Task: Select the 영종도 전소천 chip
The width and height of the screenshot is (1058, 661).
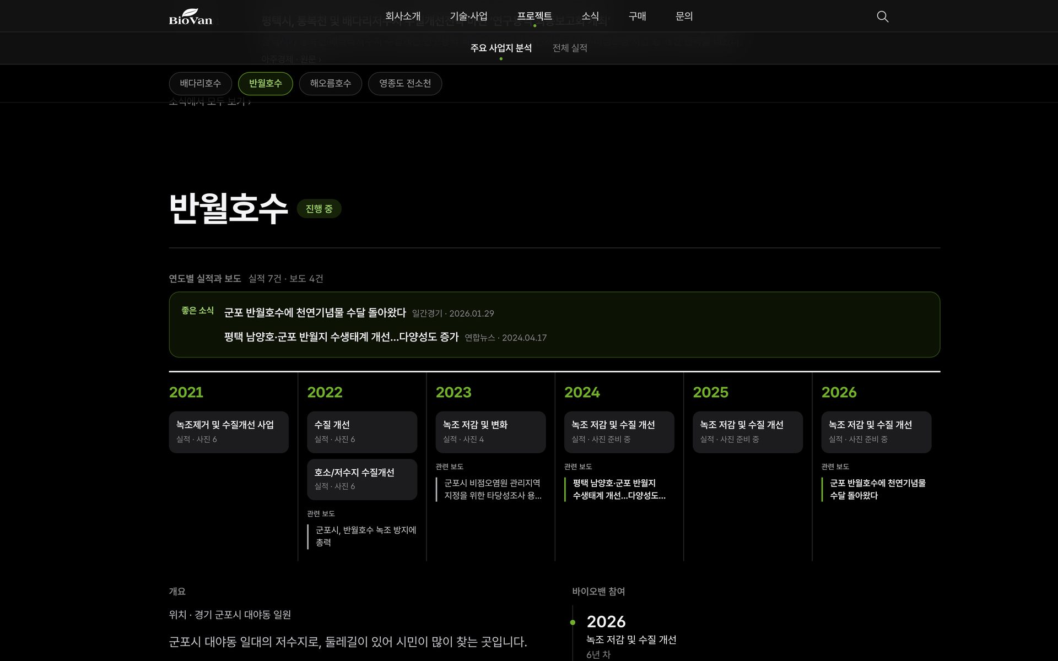Action: point(405,83)
